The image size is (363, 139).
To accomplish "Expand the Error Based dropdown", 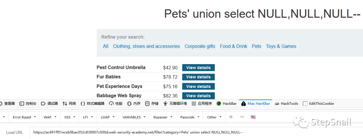I will [24, 117].
